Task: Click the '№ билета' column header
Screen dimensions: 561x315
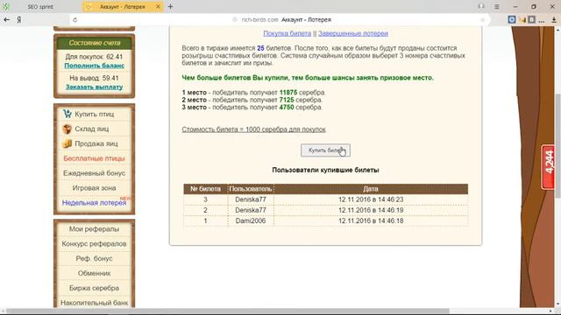Action: [205, 189]
